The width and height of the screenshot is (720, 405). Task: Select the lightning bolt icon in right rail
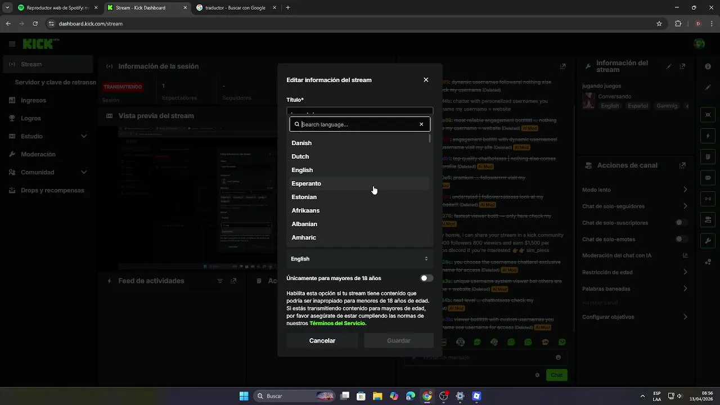[x=708, y=136]
